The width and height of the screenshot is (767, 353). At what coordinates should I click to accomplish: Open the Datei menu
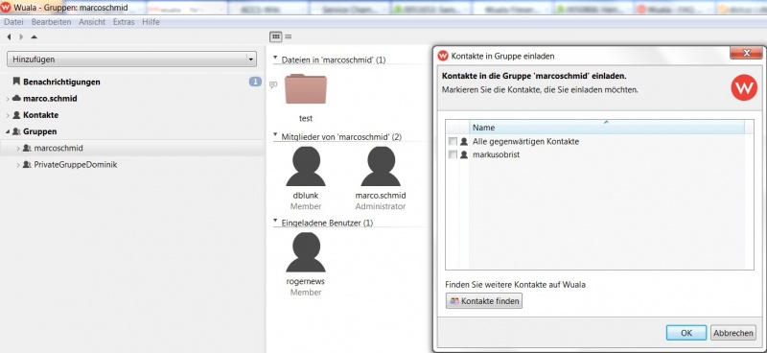click(x=13, y=22)
